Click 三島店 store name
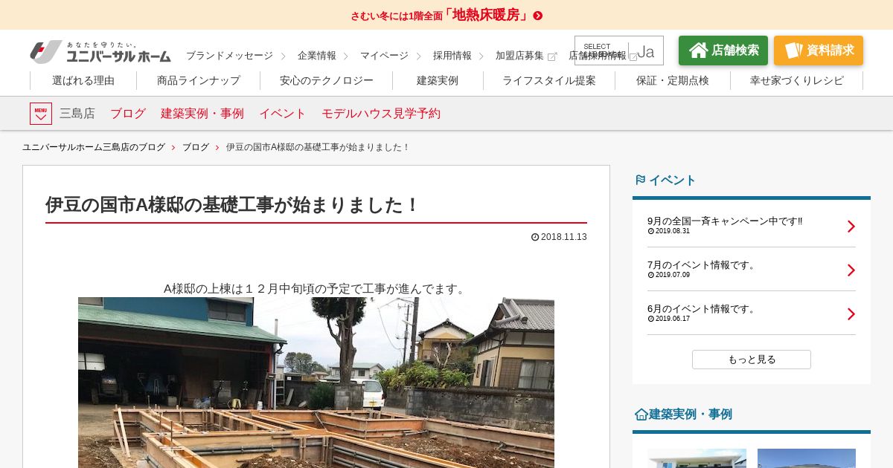 [x=77, y=114]
